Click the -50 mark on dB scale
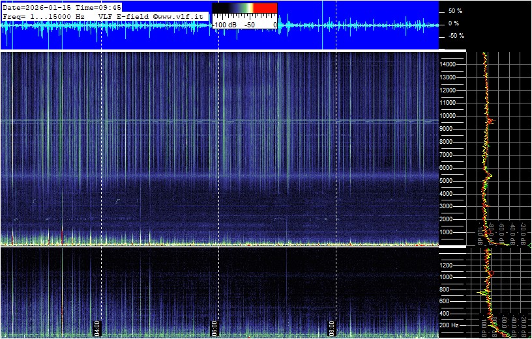Image resolution: width=532 pixels, height=339 pixels. [x=249, y=24]
